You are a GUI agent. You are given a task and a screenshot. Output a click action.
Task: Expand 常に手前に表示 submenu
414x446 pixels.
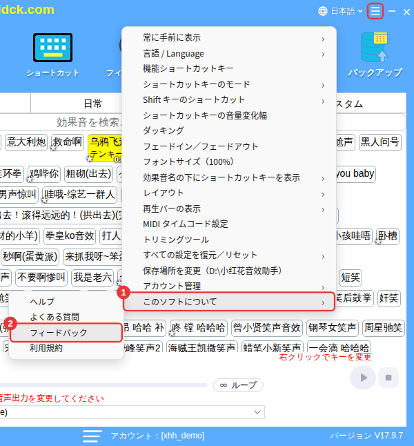[x=230, y=38]
